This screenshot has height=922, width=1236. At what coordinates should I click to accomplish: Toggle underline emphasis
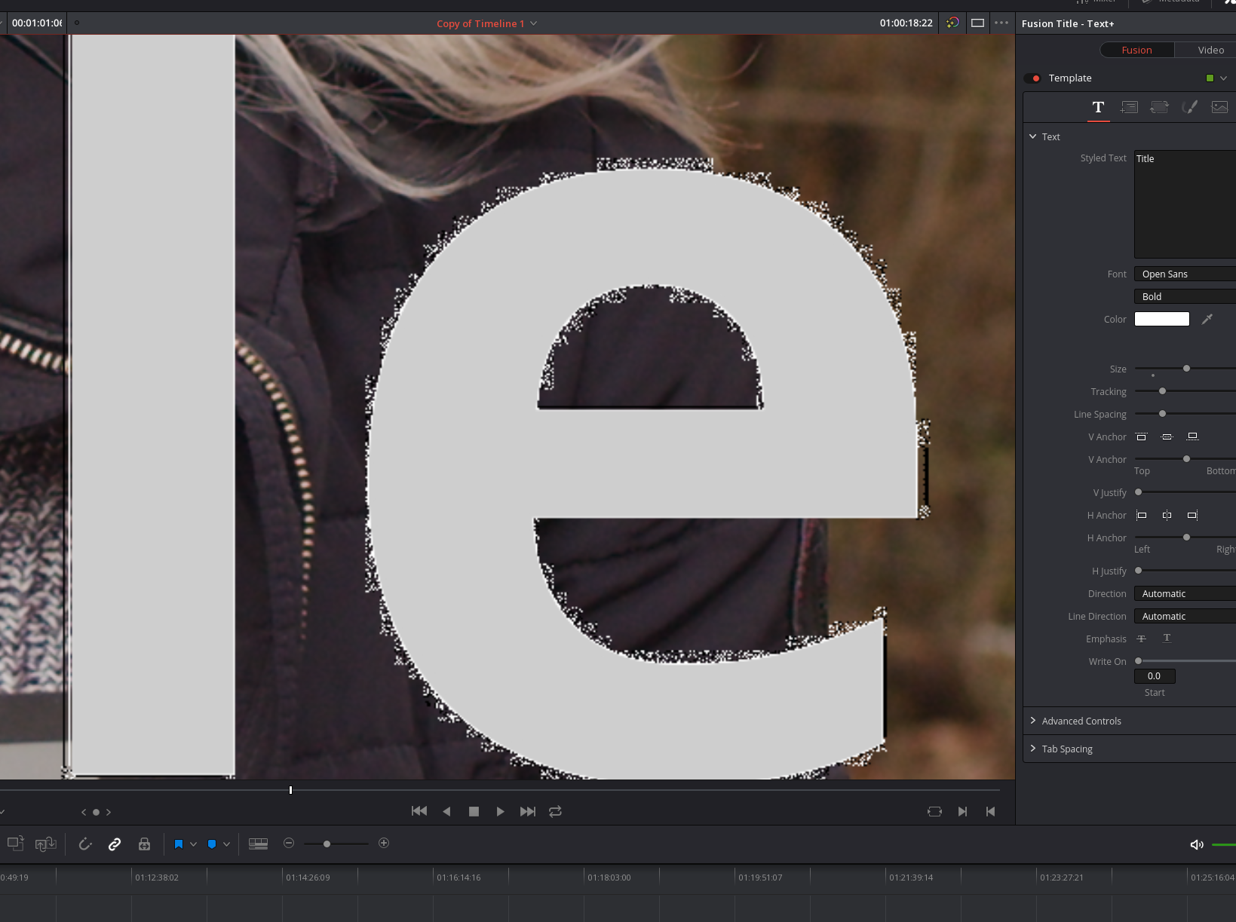click(x=1167, y=639)
